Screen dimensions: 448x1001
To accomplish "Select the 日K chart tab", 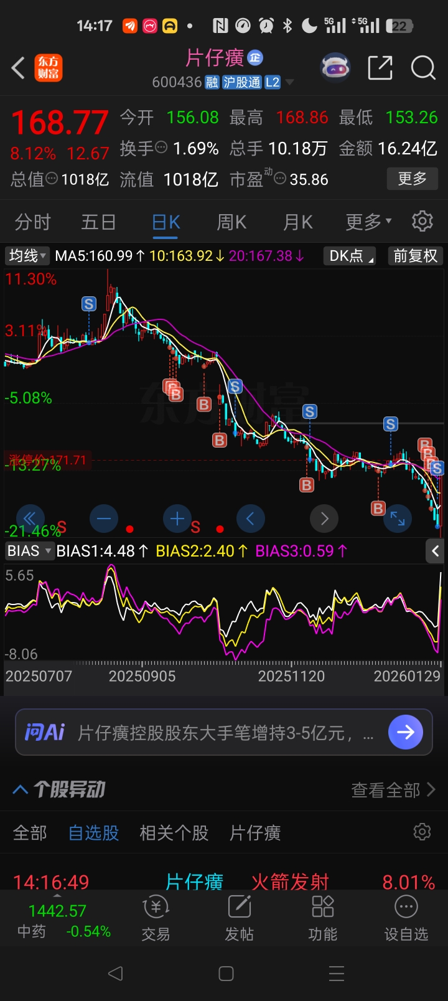I will pos(166,222).
